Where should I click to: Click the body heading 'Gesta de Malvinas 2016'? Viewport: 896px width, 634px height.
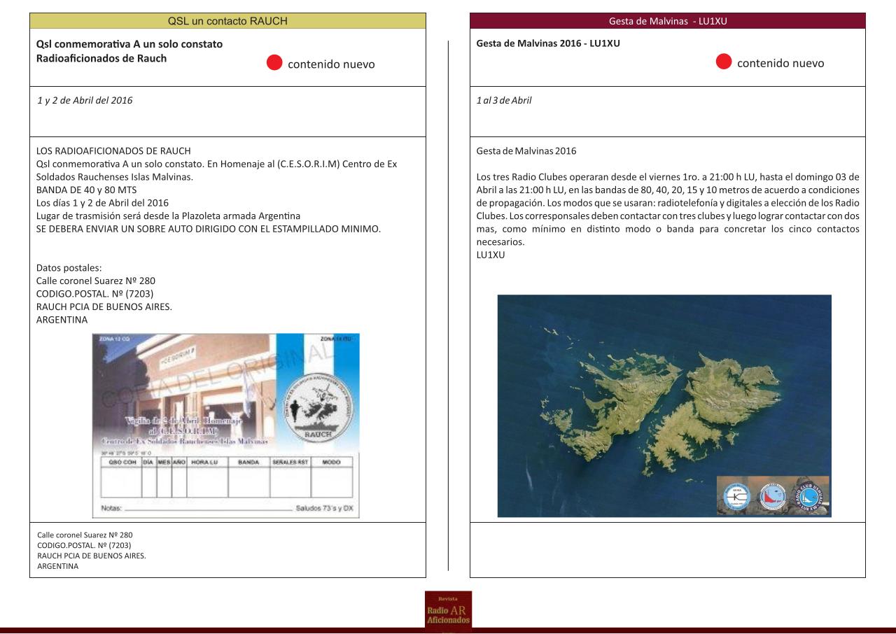[526, 150]
